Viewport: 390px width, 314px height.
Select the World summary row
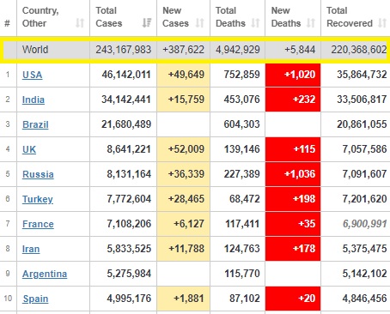tap(195, 50)
